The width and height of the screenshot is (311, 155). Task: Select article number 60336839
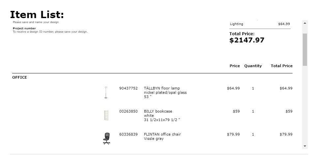pos(128,134)
